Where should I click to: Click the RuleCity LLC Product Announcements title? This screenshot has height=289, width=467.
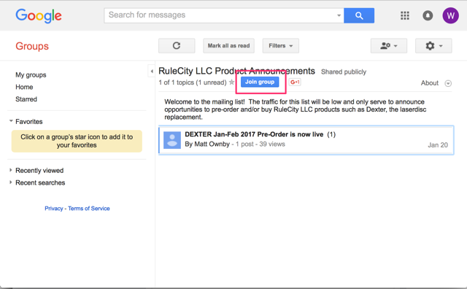pos(236,71)
